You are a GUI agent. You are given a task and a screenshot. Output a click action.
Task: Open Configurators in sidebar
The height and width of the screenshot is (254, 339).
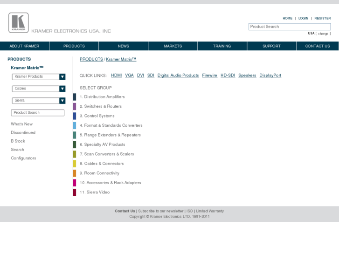coord(24,158)
